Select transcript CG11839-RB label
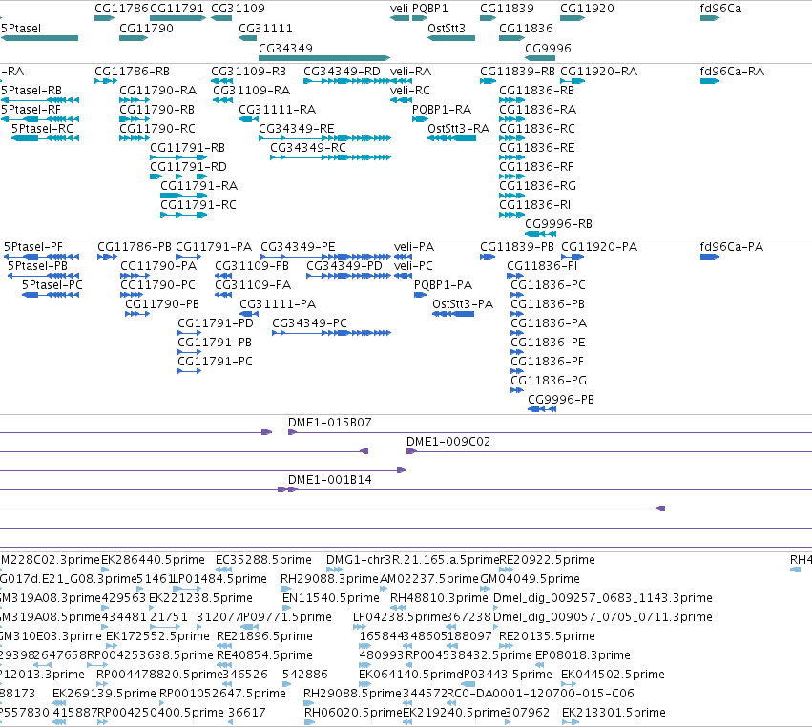The image size is (812, 727). (x=517, y=72)
